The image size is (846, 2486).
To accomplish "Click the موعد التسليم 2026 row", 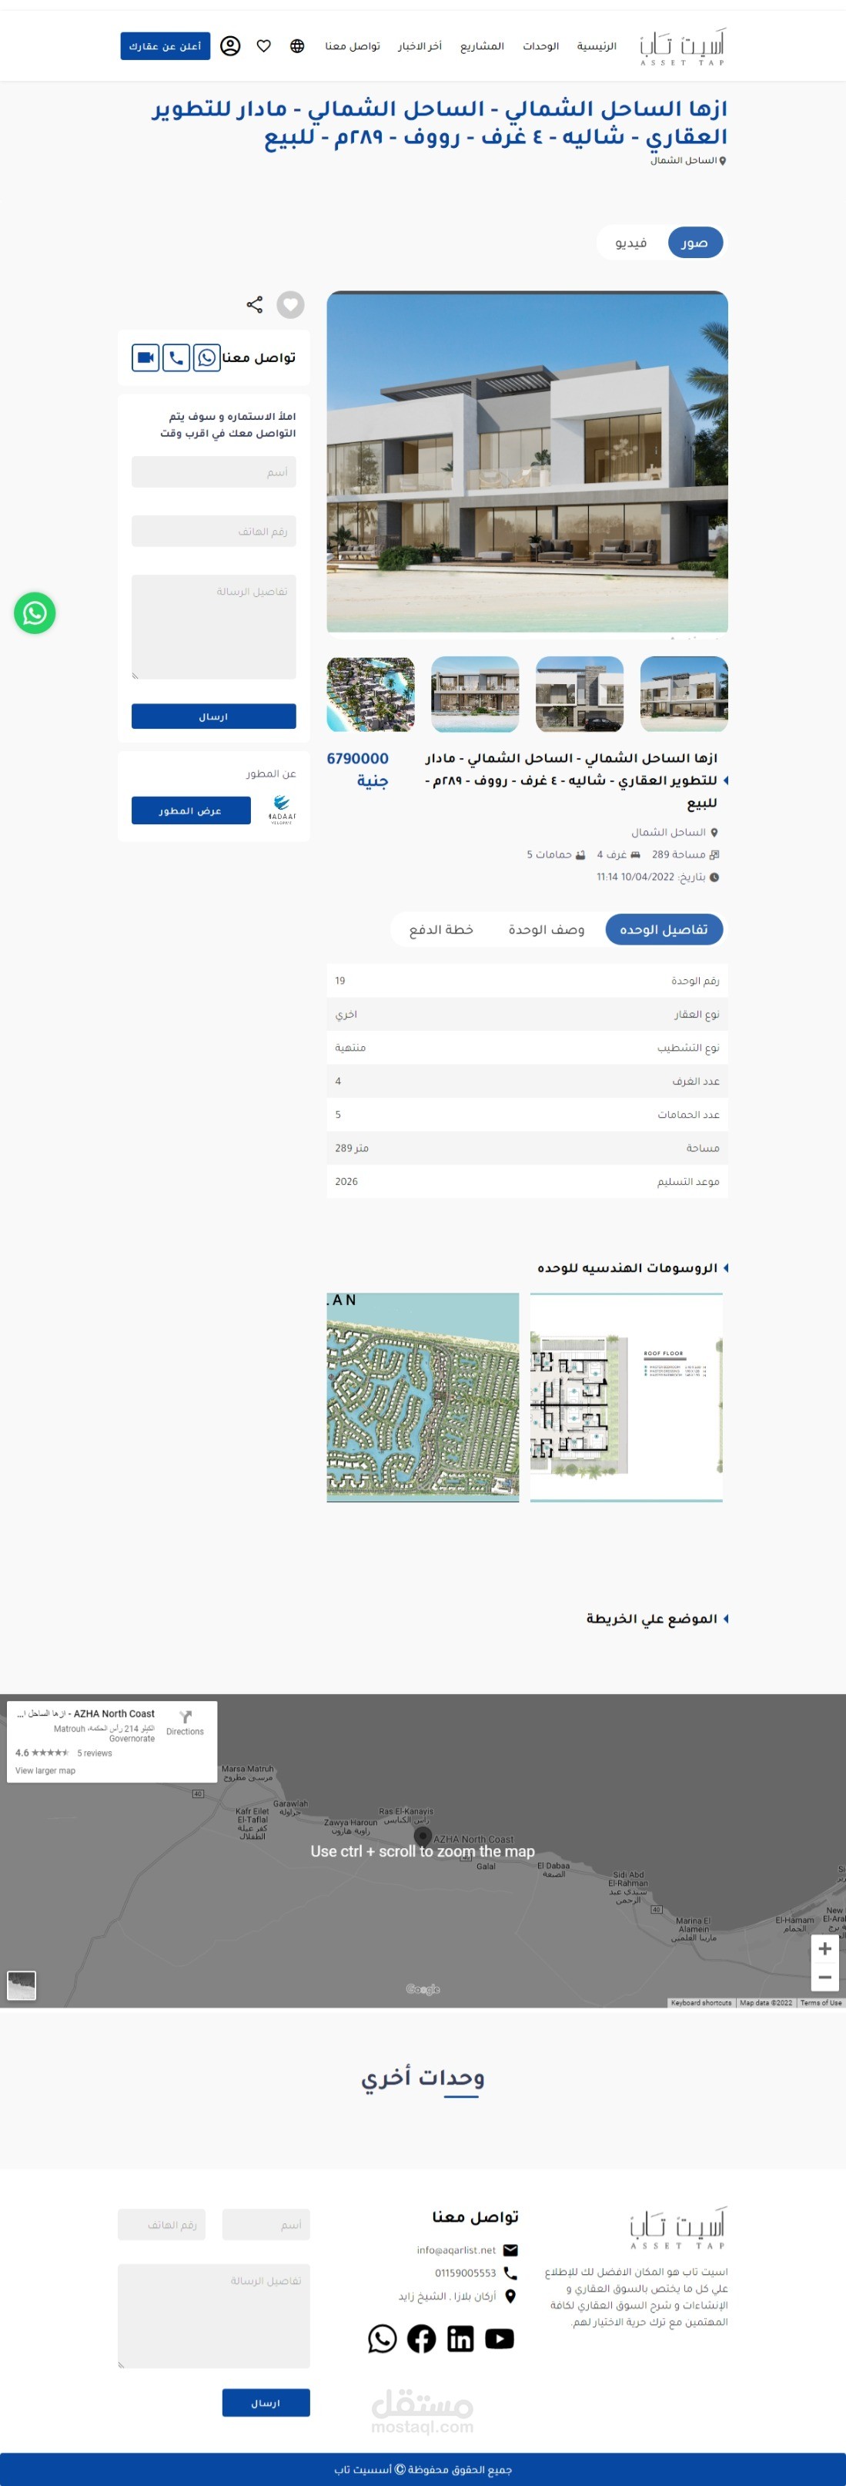I will tap(527, 1181).
